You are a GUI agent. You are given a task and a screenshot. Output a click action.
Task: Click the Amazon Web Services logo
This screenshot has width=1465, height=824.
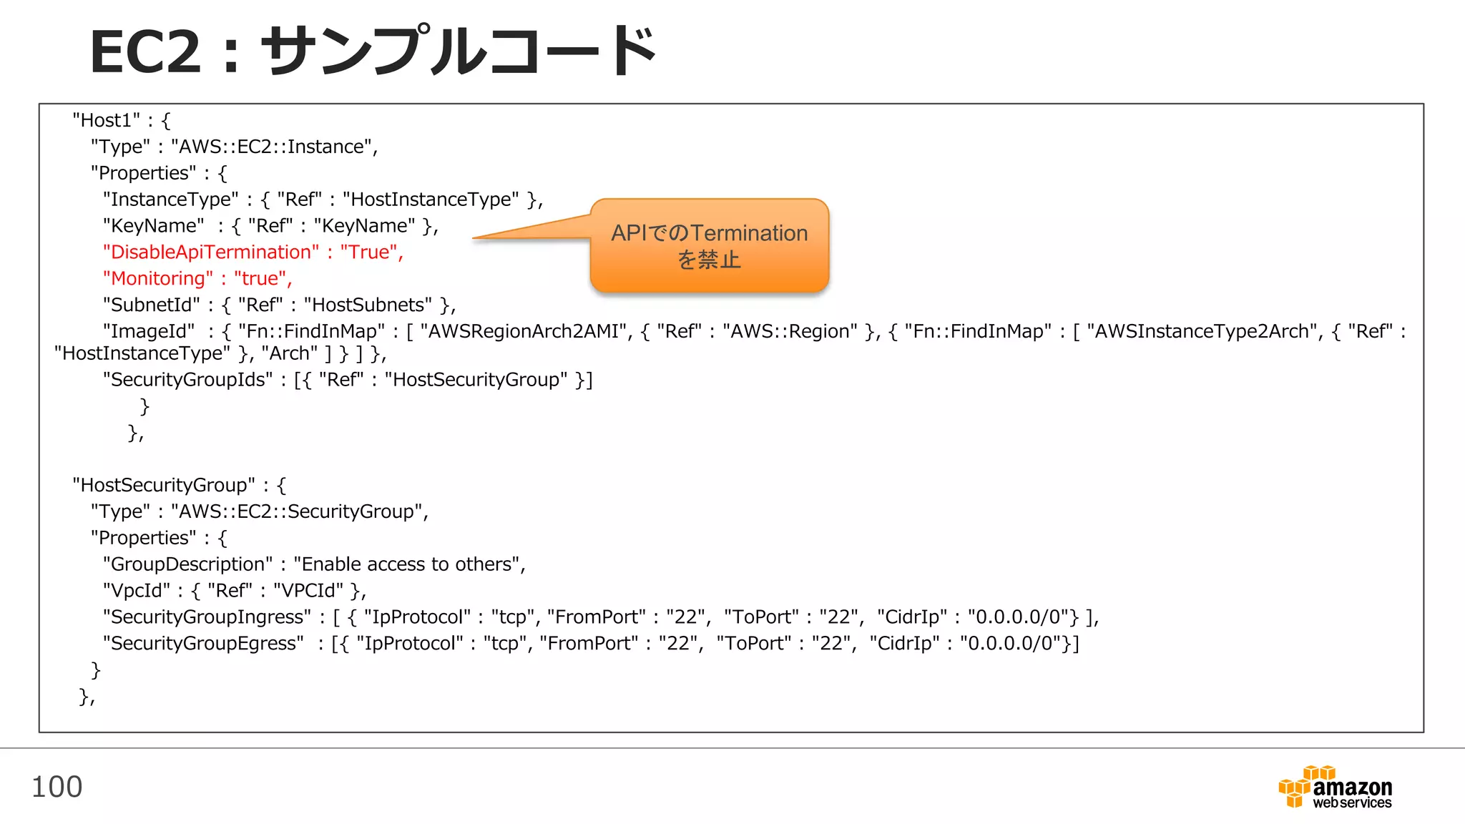coord(1335,788)
